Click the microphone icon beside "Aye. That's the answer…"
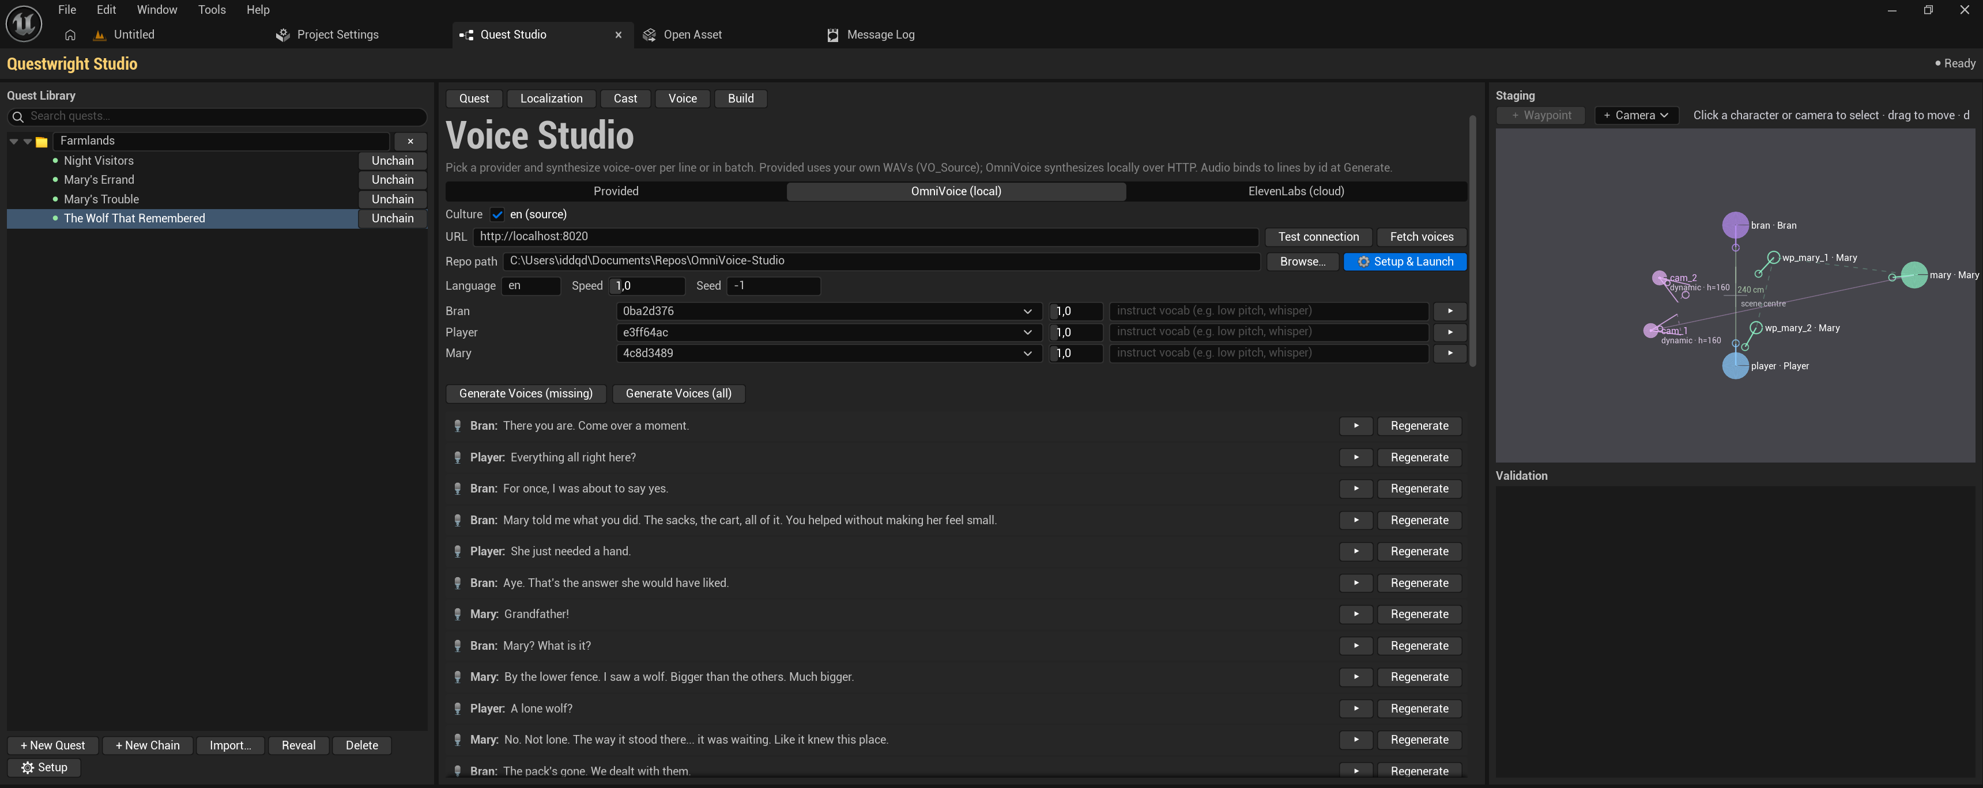This screenshot has width=1983, height=788. 457,584
